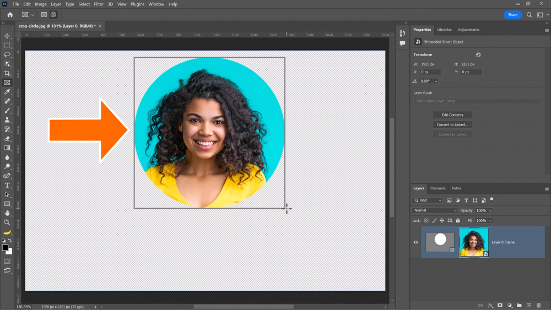Select the Lasso tool

coord(7,55)
